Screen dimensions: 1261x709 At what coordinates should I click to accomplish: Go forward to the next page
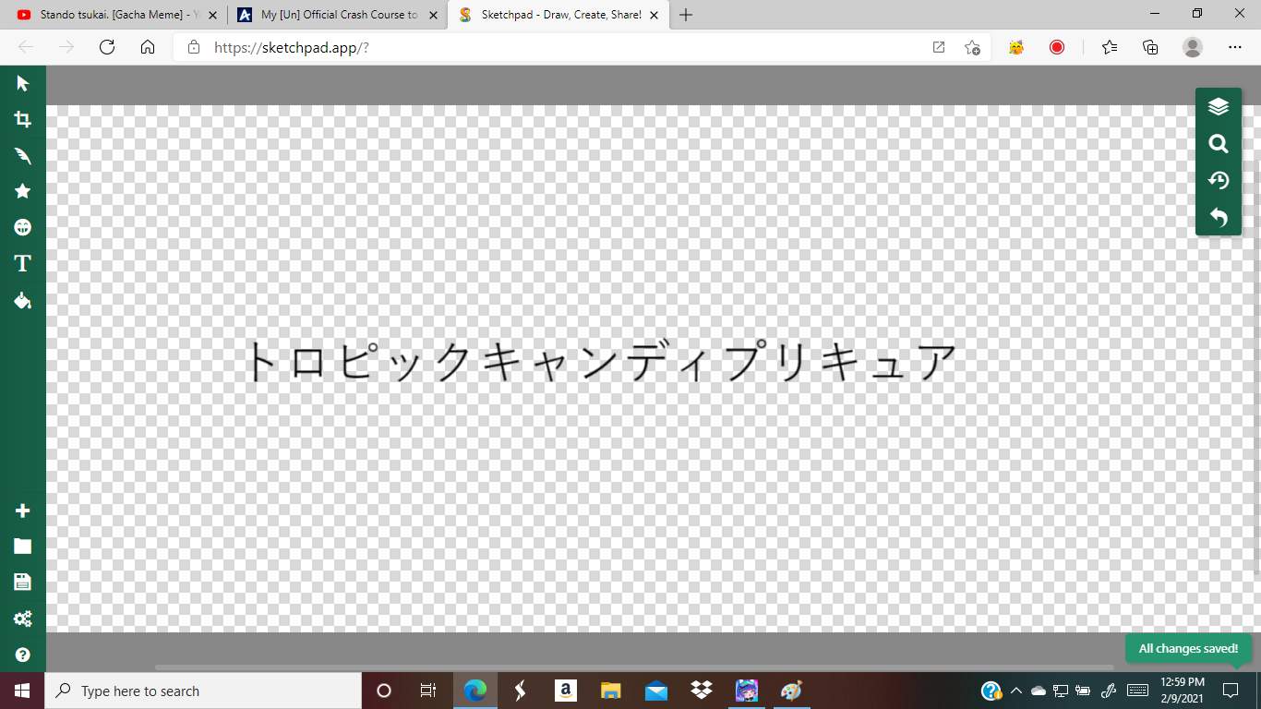pos(66,47)
